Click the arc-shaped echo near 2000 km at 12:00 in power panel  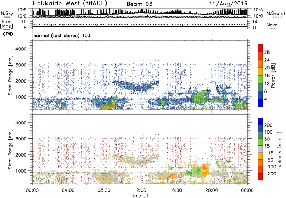coord(135,86)
